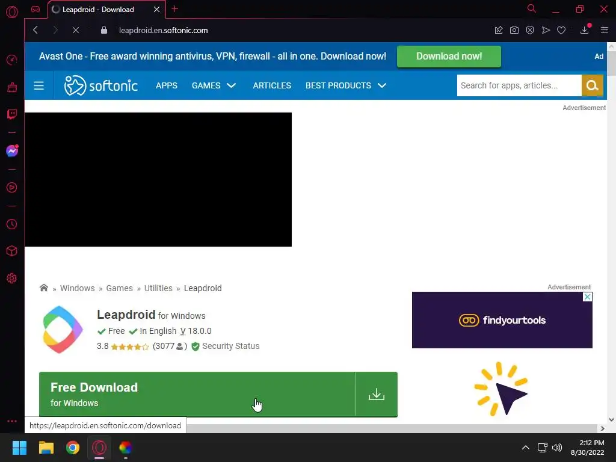Search in tabs magnifier icon
The height and width of the screenshot is (462, 616).
[532, 8]
